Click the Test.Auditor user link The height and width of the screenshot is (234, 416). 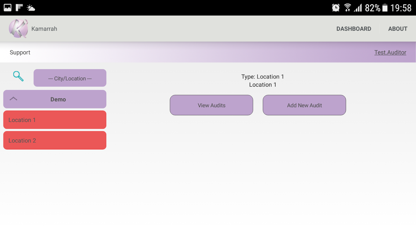[x=390, y=52]
